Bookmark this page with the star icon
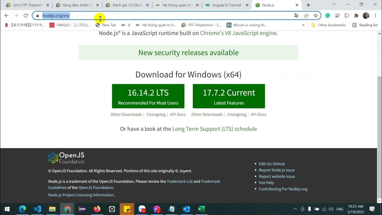Viewport: 382px width, 215px height. click(x=315, y=16)
